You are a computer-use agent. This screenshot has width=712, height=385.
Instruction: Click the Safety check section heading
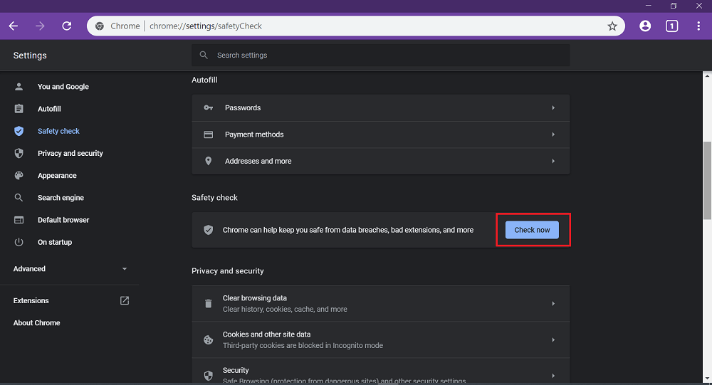click(x=215, y=198)
